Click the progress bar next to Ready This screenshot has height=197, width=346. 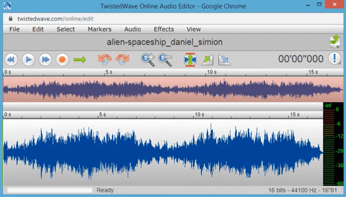(x=50, y=190)
